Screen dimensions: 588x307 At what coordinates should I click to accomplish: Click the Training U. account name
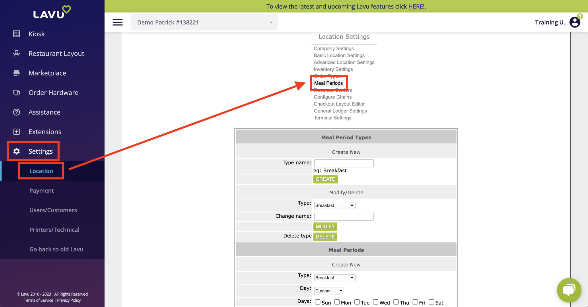[x=550, y=22]
